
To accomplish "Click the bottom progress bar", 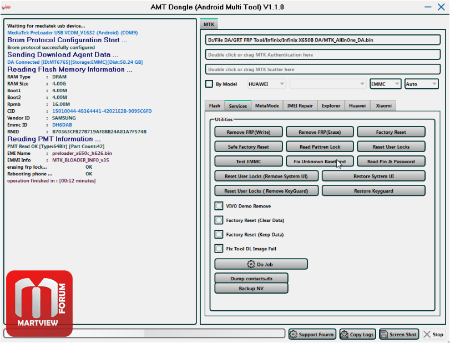I will click(144, 333).
